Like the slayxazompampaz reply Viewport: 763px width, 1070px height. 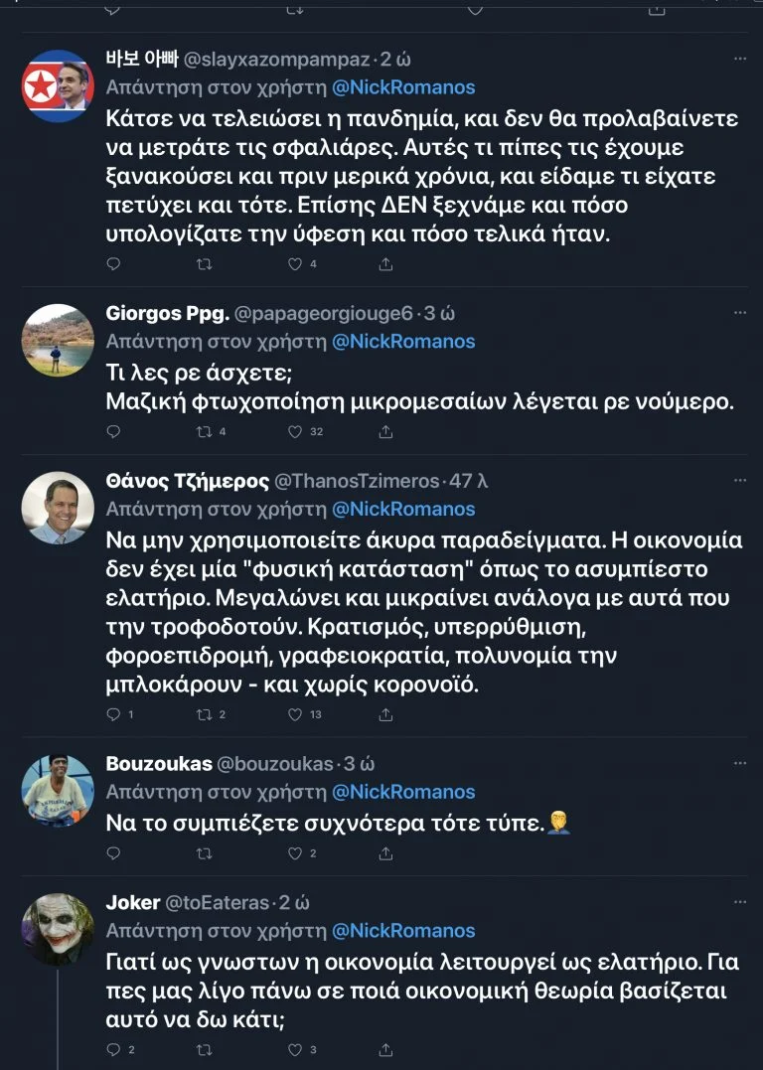[x=294, y=264]
